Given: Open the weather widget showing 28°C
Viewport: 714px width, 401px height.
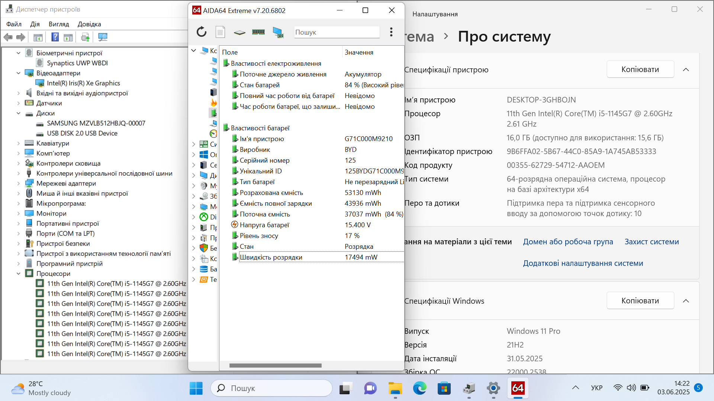Looking at the screenshot, I should (x=41, y=388).
